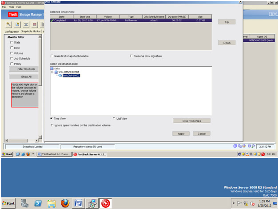Screen dimensions: 279x210
Task: Click the document-with-badge toolbar icon
Action: coord(17,24)
